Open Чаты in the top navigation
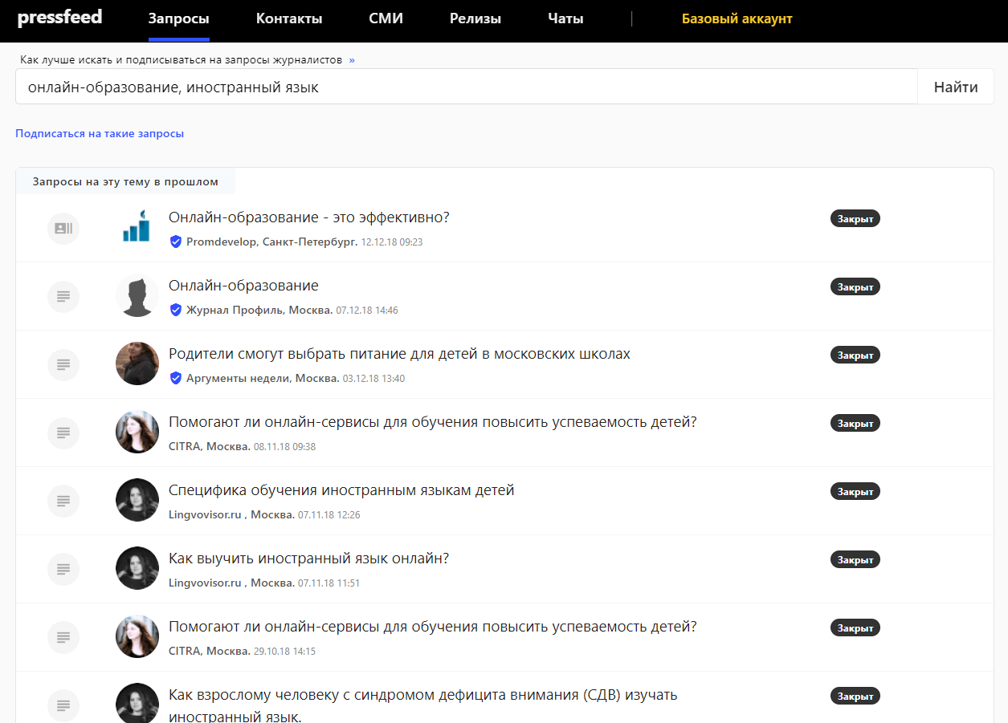 point(565,19)
